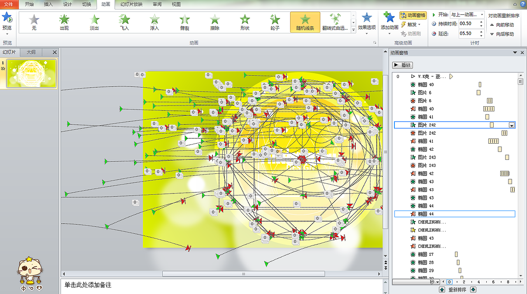Open the 秒 seconds zoom dropdown

438,282
